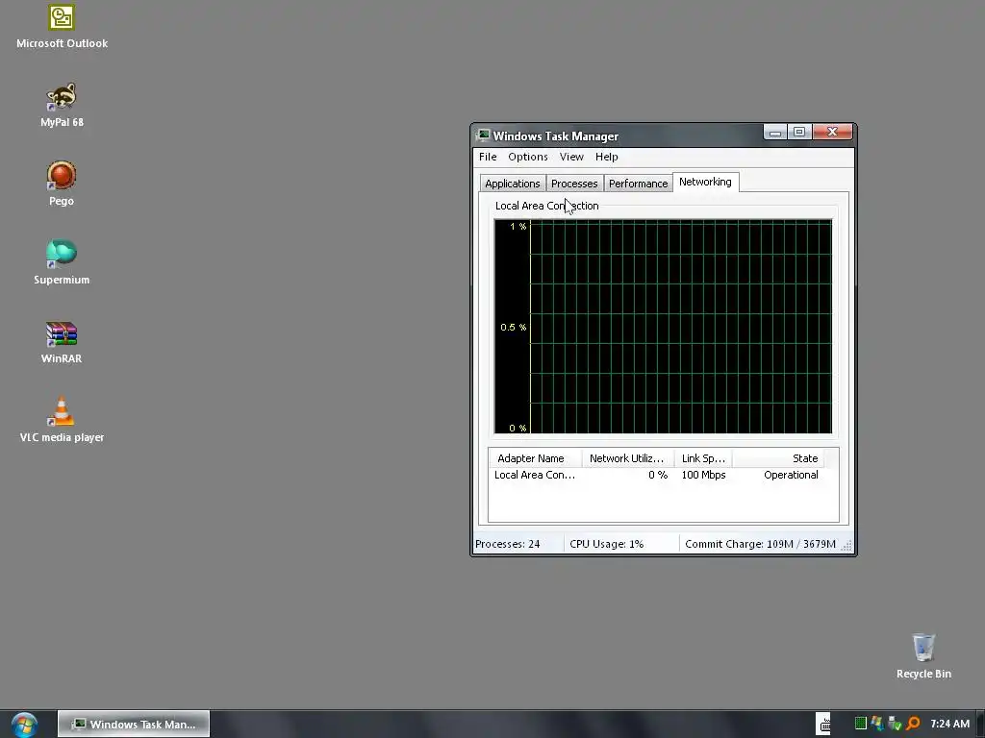Sort by Network Utilization column header
The height and width of the screenshot is (738, 985).
click(627, 458)
